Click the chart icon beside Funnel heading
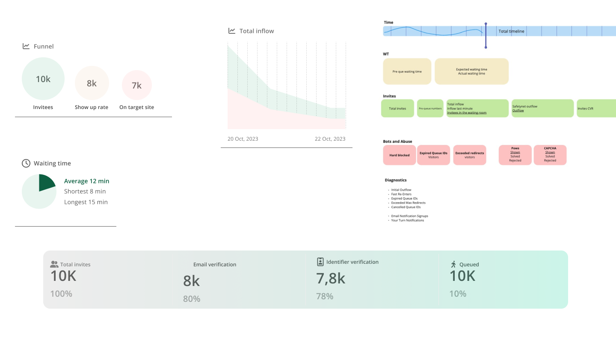616x342 pixels. [x=26, y=46]
